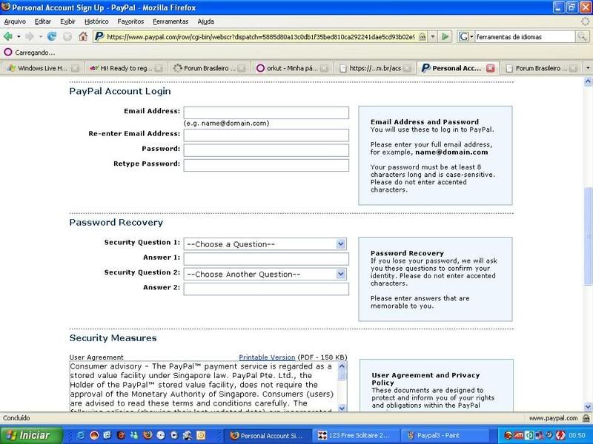Click the ATI icon in system tray
This screenshot has width=593, height=444.
pyautogui.click(x=518, y=435)
